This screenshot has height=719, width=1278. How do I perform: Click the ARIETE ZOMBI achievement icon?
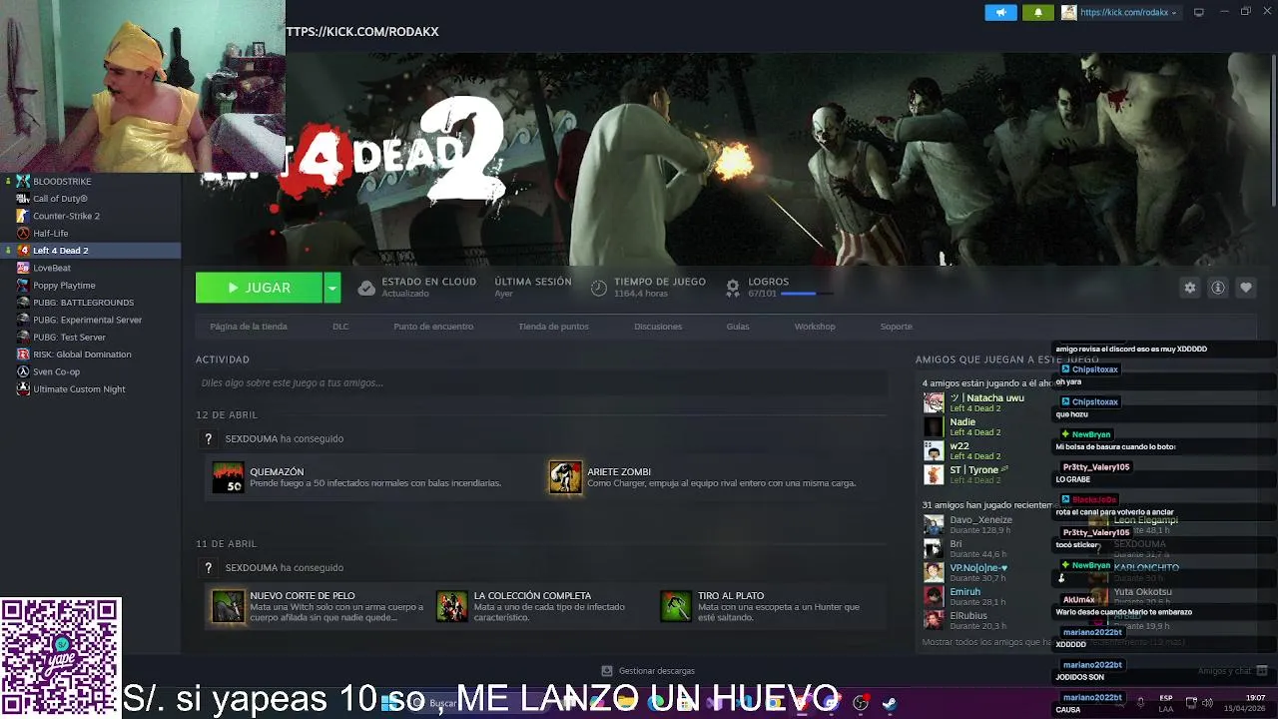coord(565,477)
